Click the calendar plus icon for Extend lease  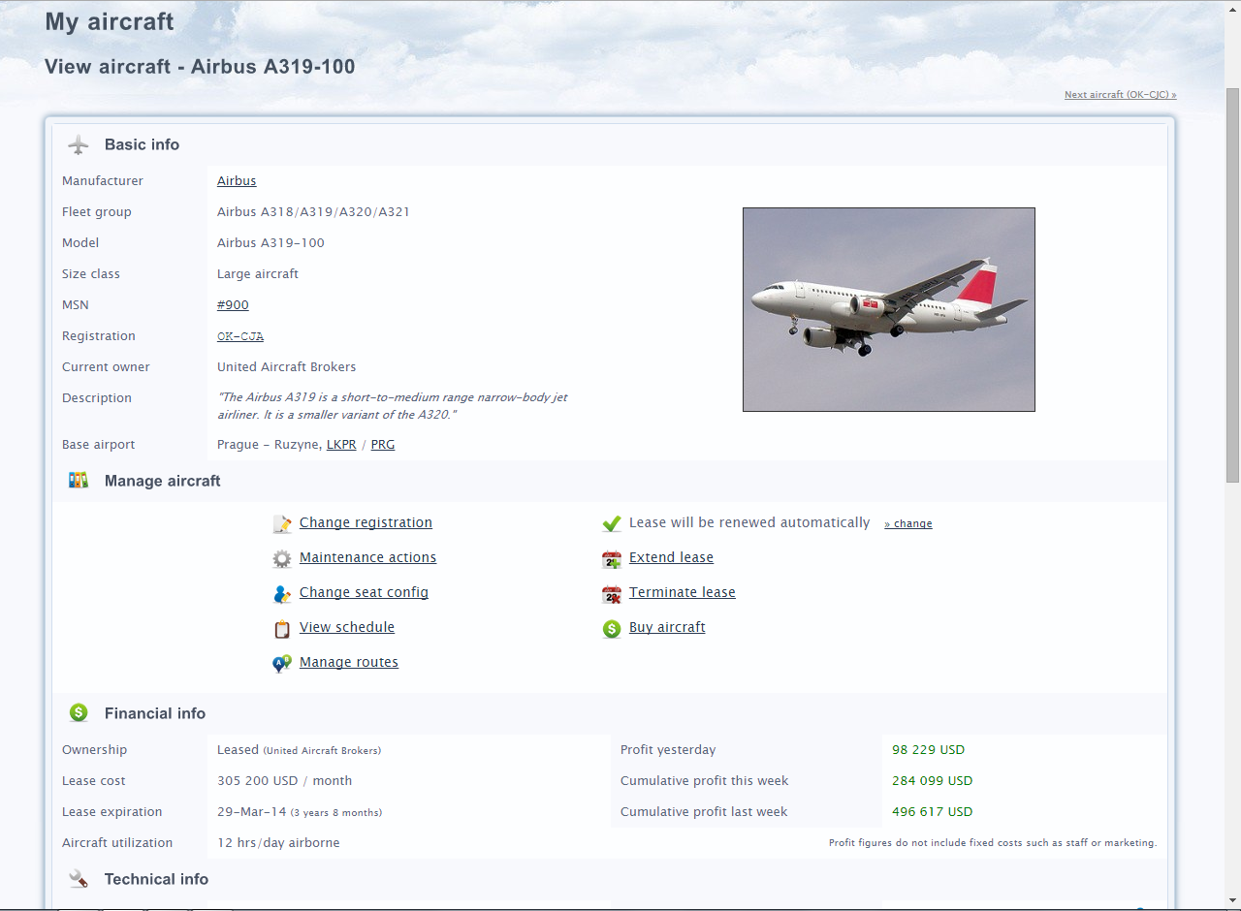612,559
